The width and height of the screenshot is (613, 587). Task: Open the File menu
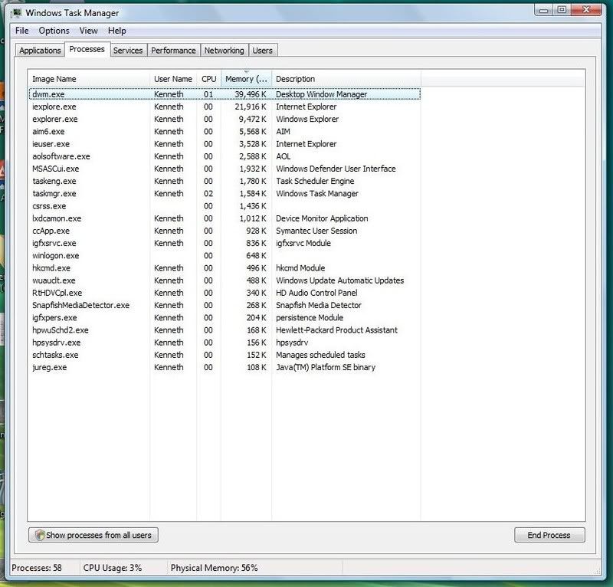click(22, 31)
